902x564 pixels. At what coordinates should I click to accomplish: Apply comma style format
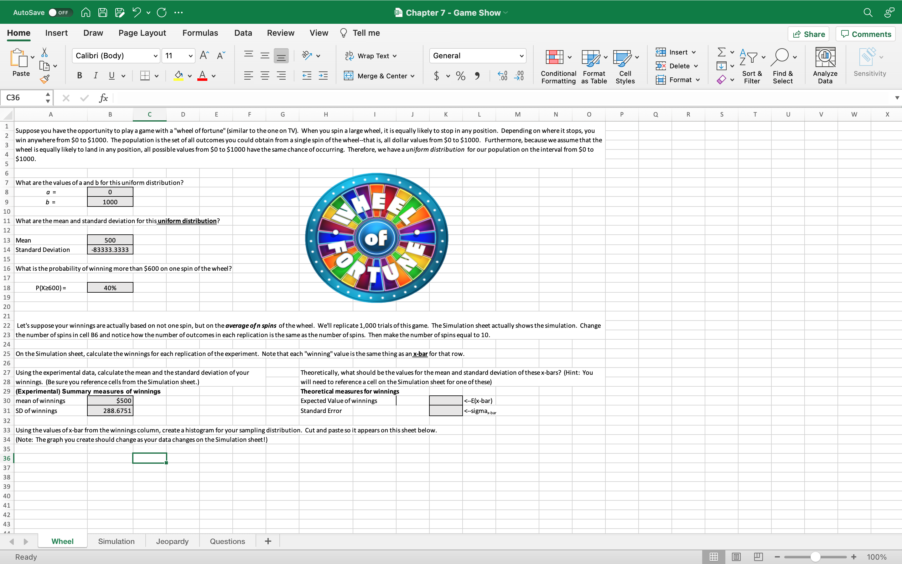click(477, 76)
